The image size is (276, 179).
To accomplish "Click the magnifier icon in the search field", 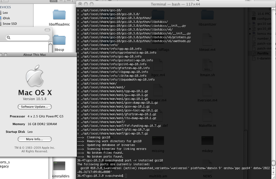I will [x=9, y=37].
